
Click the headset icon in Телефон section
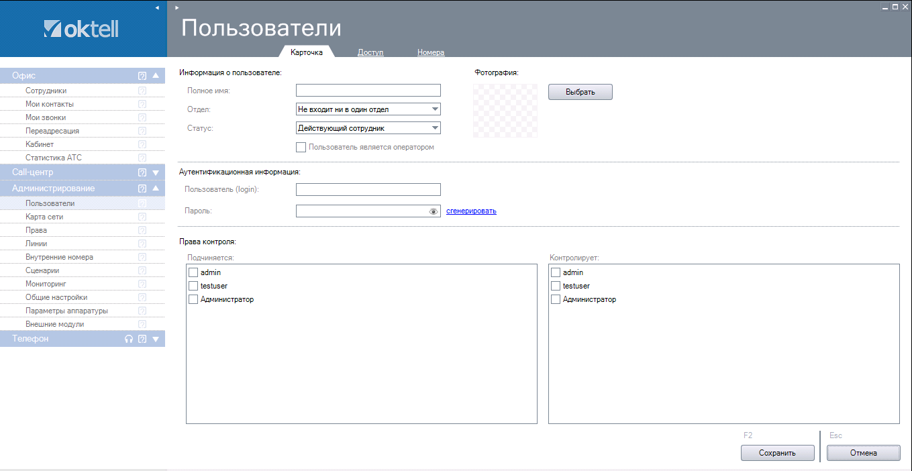(129, 339)
